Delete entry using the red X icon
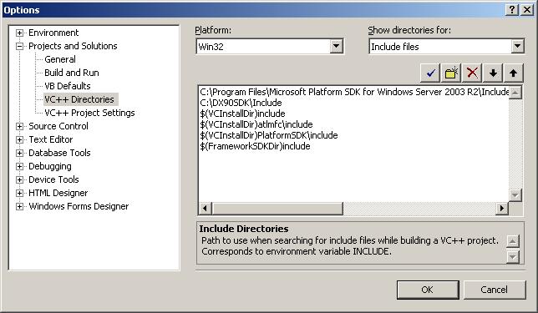Image resolution: width=538 pixels, height=313 pixels. tap(472, 73)
